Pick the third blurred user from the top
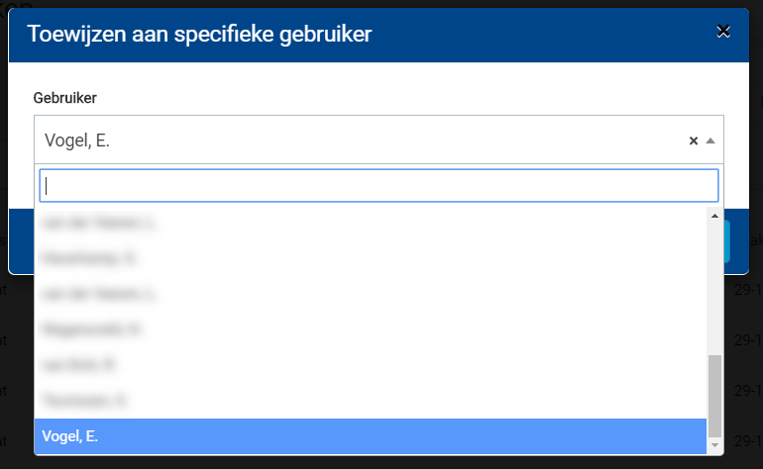The image size is (763, 469). [371, 294]
